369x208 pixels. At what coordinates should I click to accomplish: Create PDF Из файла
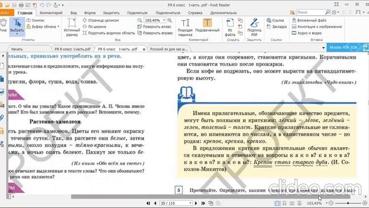[230, 27]
